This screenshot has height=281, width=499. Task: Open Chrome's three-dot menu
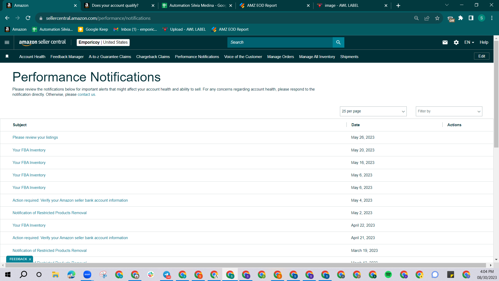(x=492, y=18)
